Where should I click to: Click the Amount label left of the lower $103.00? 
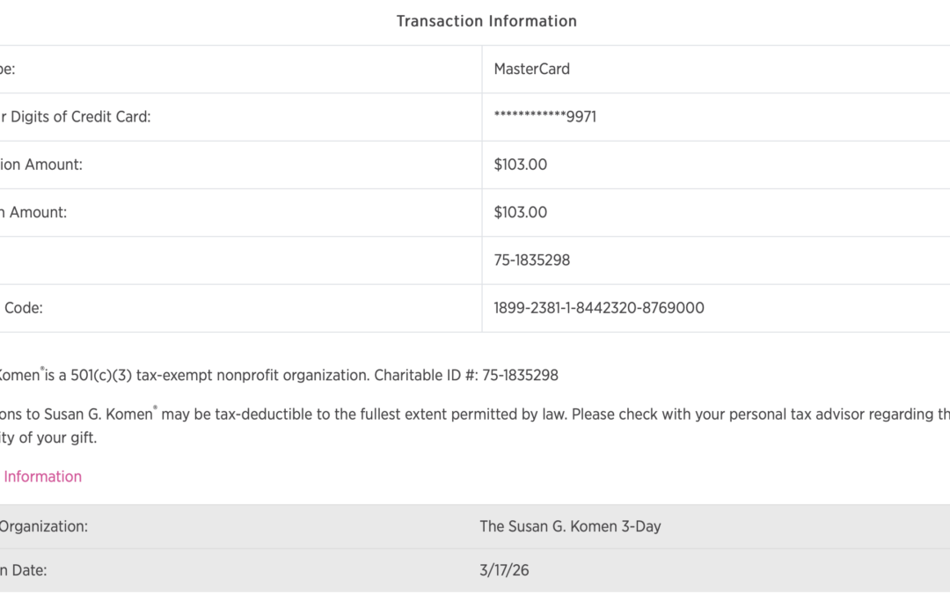35,212
